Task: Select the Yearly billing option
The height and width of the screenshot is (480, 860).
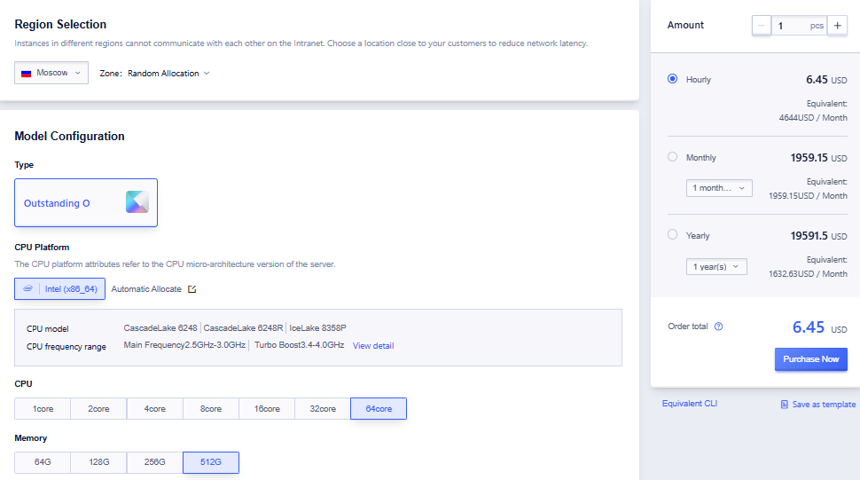Action: 672,235
